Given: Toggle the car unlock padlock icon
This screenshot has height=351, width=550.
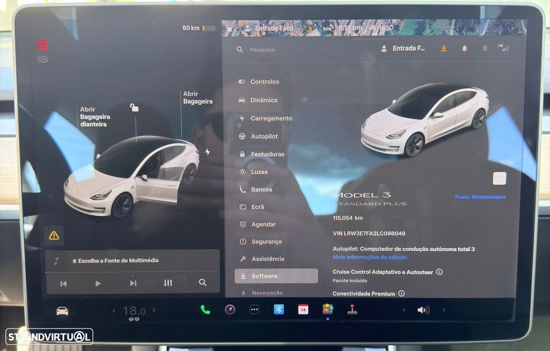Looking at the screenshot, I should [x=134, y=107].
